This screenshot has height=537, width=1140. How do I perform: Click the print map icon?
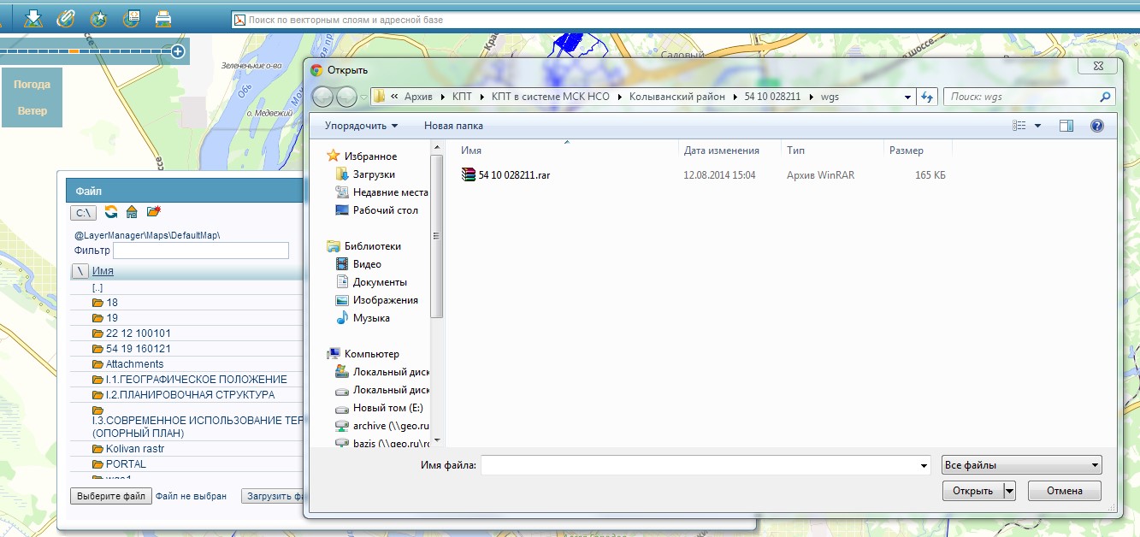pos(162,18)
